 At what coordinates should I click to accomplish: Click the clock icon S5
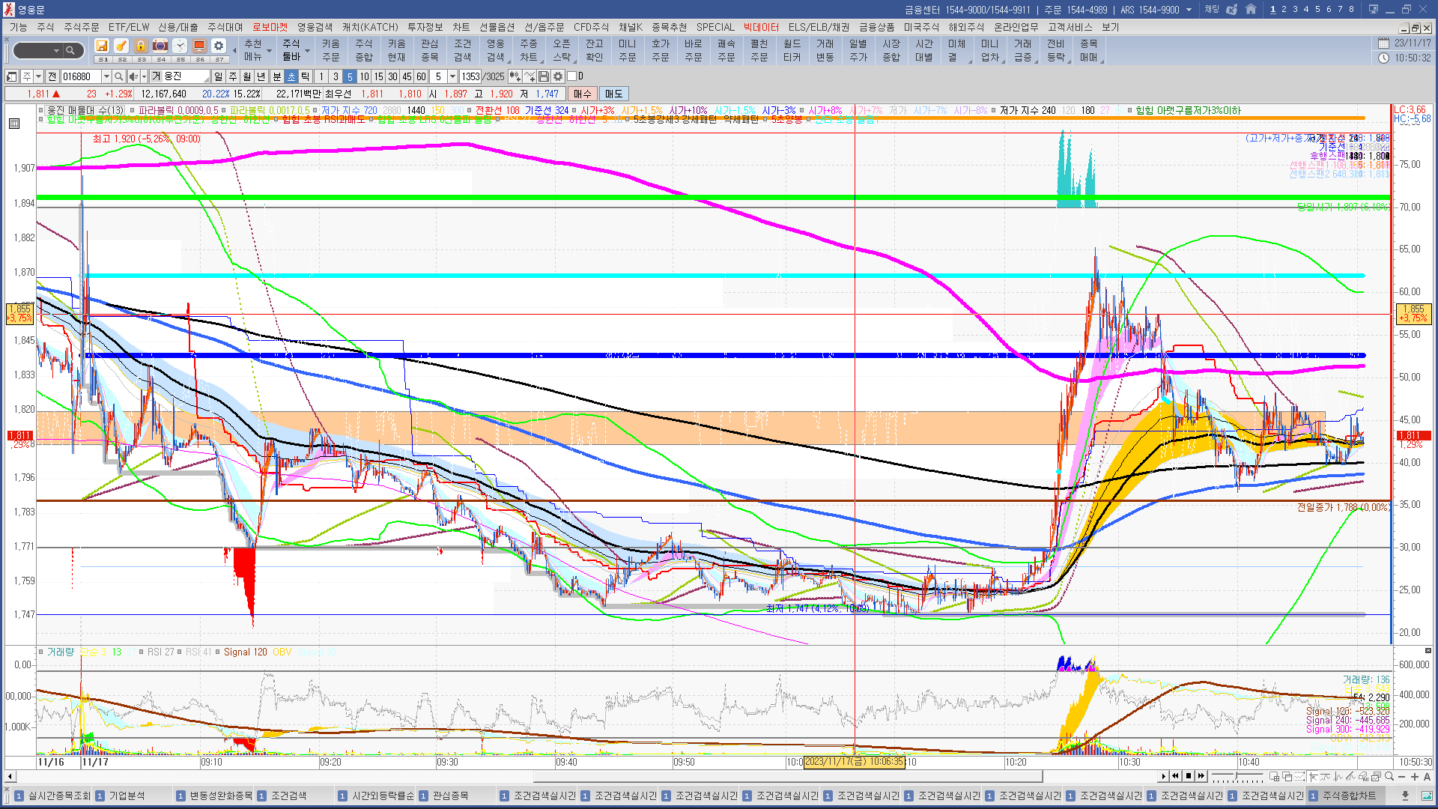tap(179, 46)
